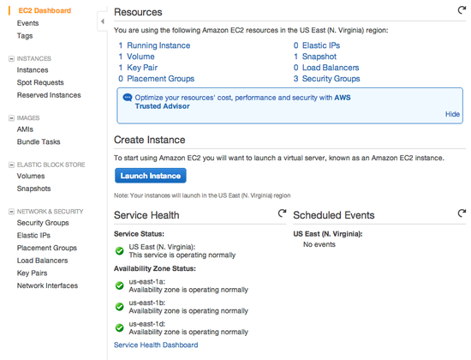Refresh the Scheduled Events section
Image resolution: width=471 pixels, height=360 pixels.
462,213
